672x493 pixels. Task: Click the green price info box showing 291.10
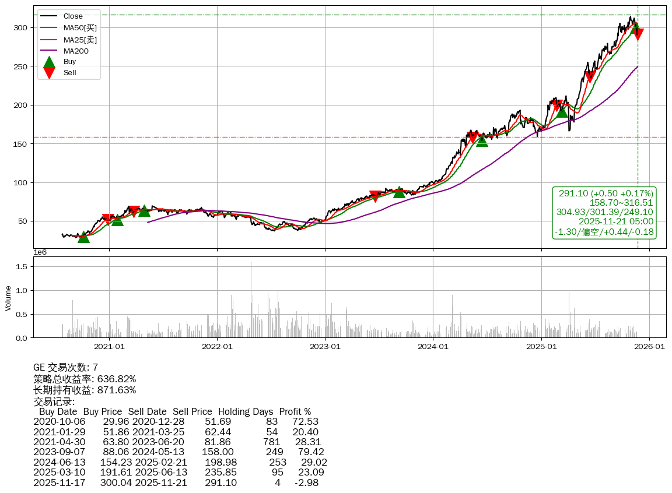point(604,213)
